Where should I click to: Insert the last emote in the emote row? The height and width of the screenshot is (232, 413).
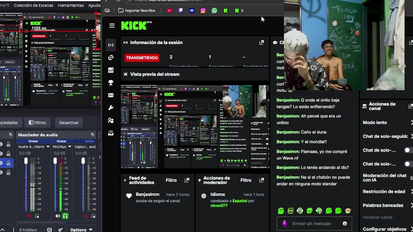(x=348, y=211)
